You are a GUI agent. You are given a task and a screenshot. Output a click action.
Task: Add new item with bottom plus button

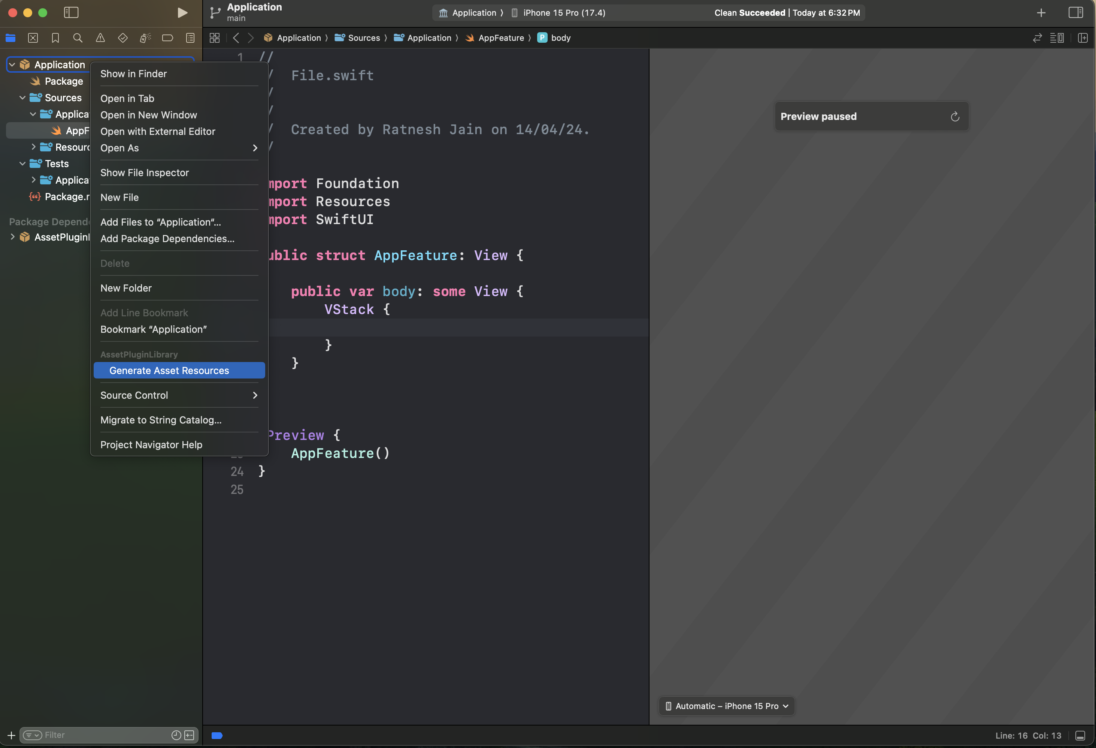(x=11, y=735)
